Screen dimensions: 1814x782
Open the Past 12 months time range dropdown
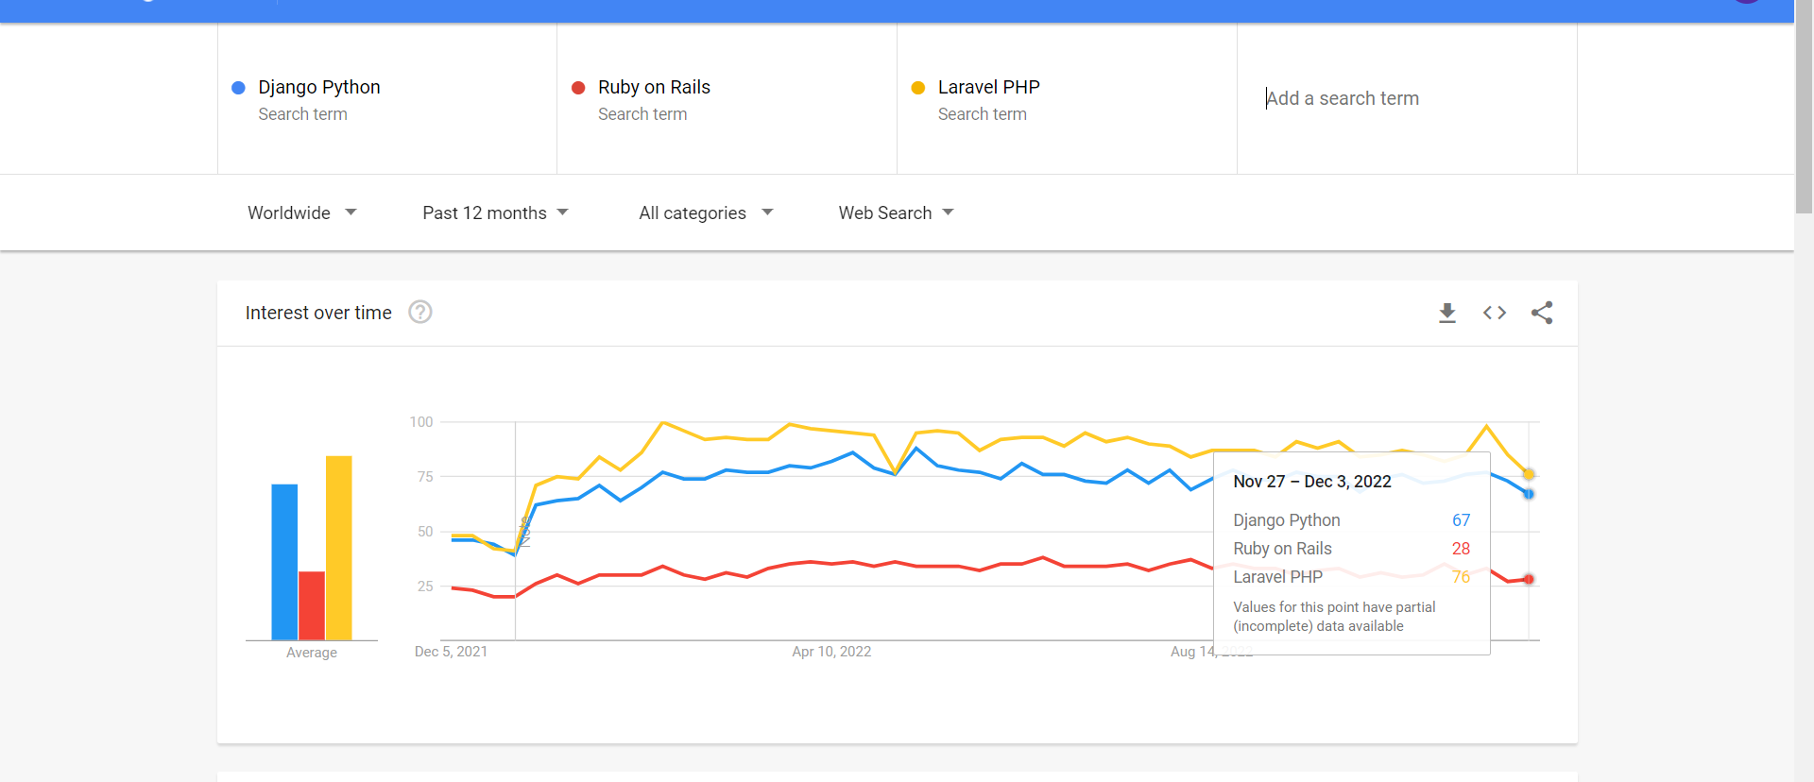[x=495, y=212]
